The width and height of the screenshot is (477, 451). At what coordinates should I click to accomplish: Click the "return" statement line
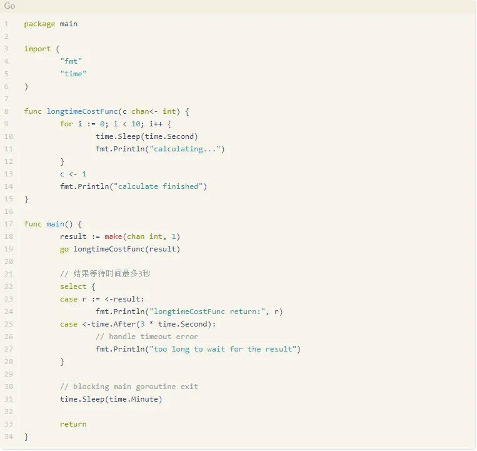click(73, 424)
